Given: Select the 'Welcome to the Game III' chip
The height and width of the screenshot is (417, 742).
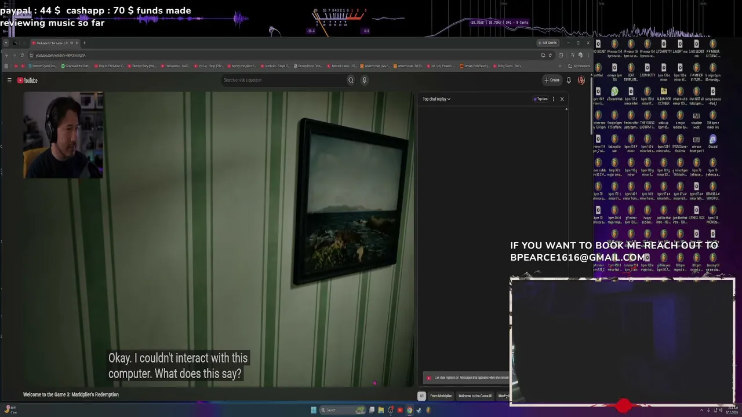Looking at the screenshot, I should [475, 396].
